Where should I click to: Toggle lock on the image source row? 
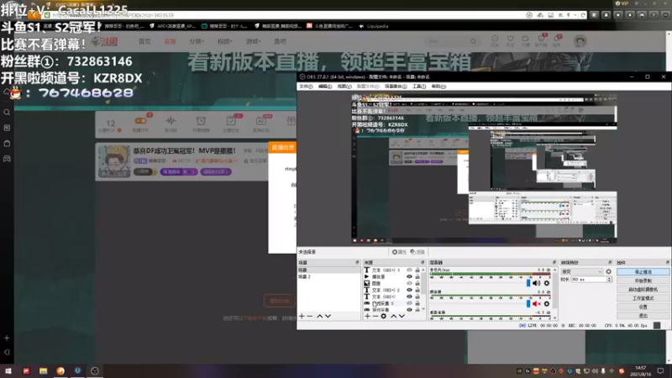pos(417,283)
